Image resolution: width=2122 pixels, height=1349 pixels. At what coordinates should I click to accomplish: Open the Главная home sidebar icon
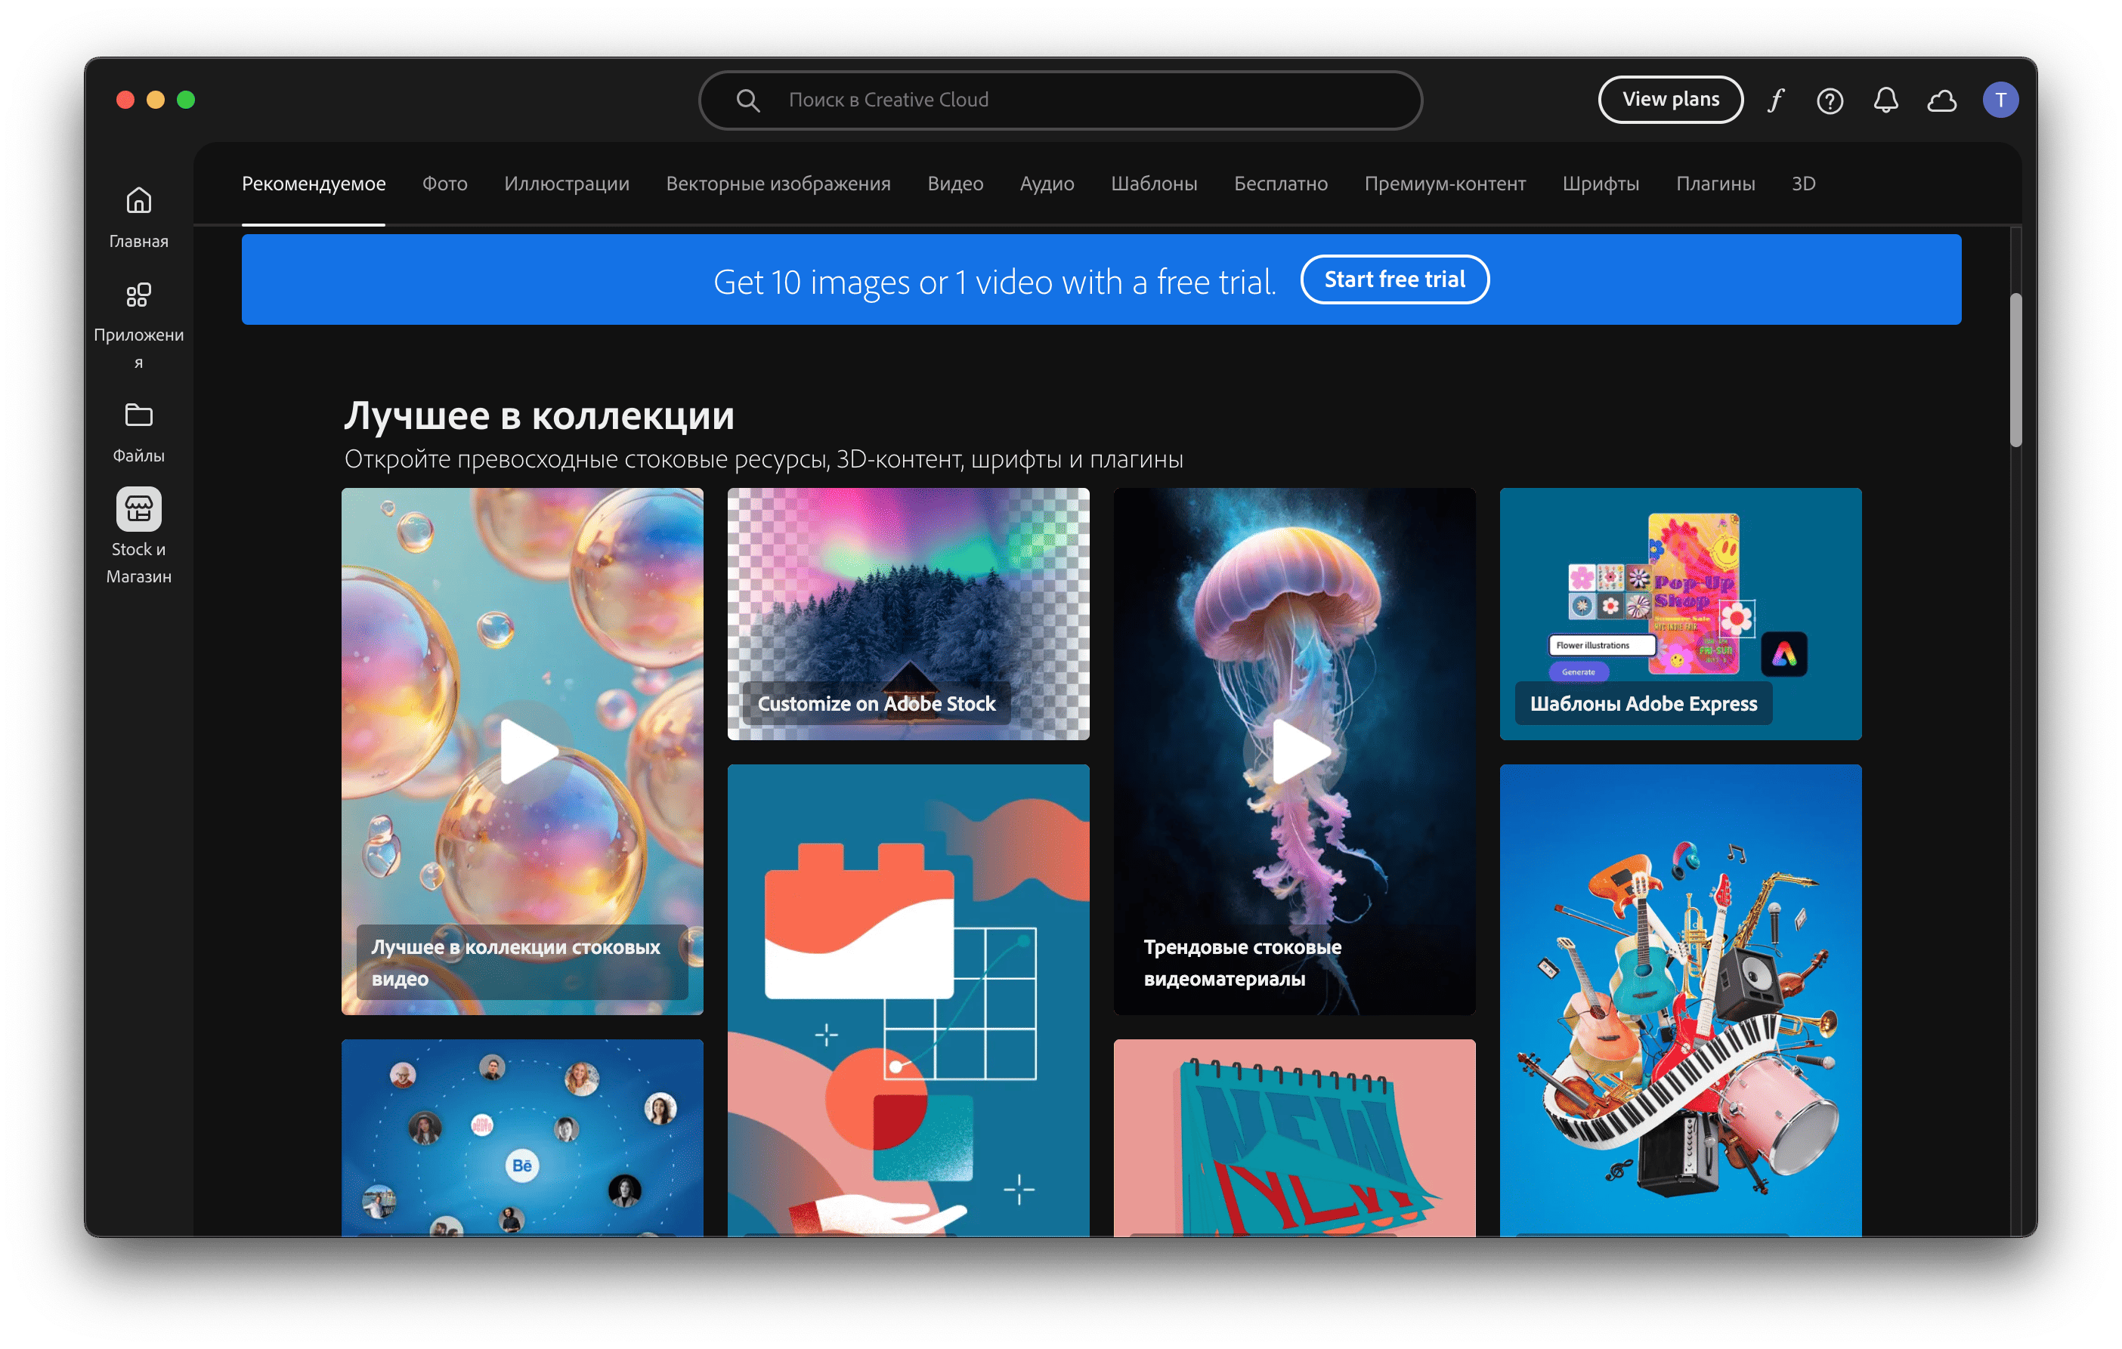[x=138, y=202]
